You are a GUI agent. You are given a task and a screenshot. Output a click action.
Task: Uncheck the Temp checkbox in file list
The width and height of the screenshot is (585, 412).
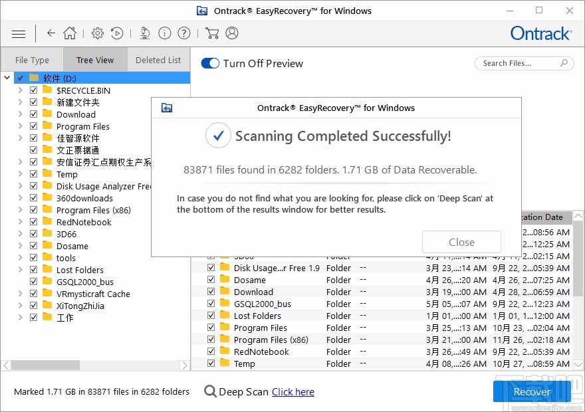pos(211,363)
